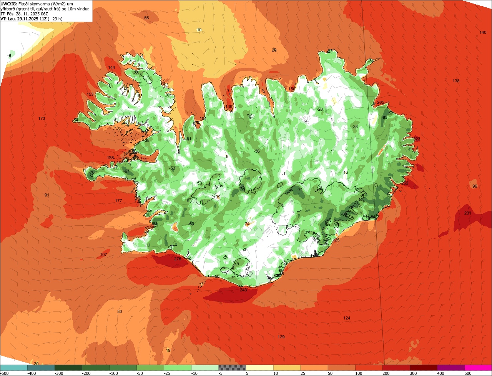
Task: Click the 276 value off the southwest coast
Action: click(x=178, y=259)
